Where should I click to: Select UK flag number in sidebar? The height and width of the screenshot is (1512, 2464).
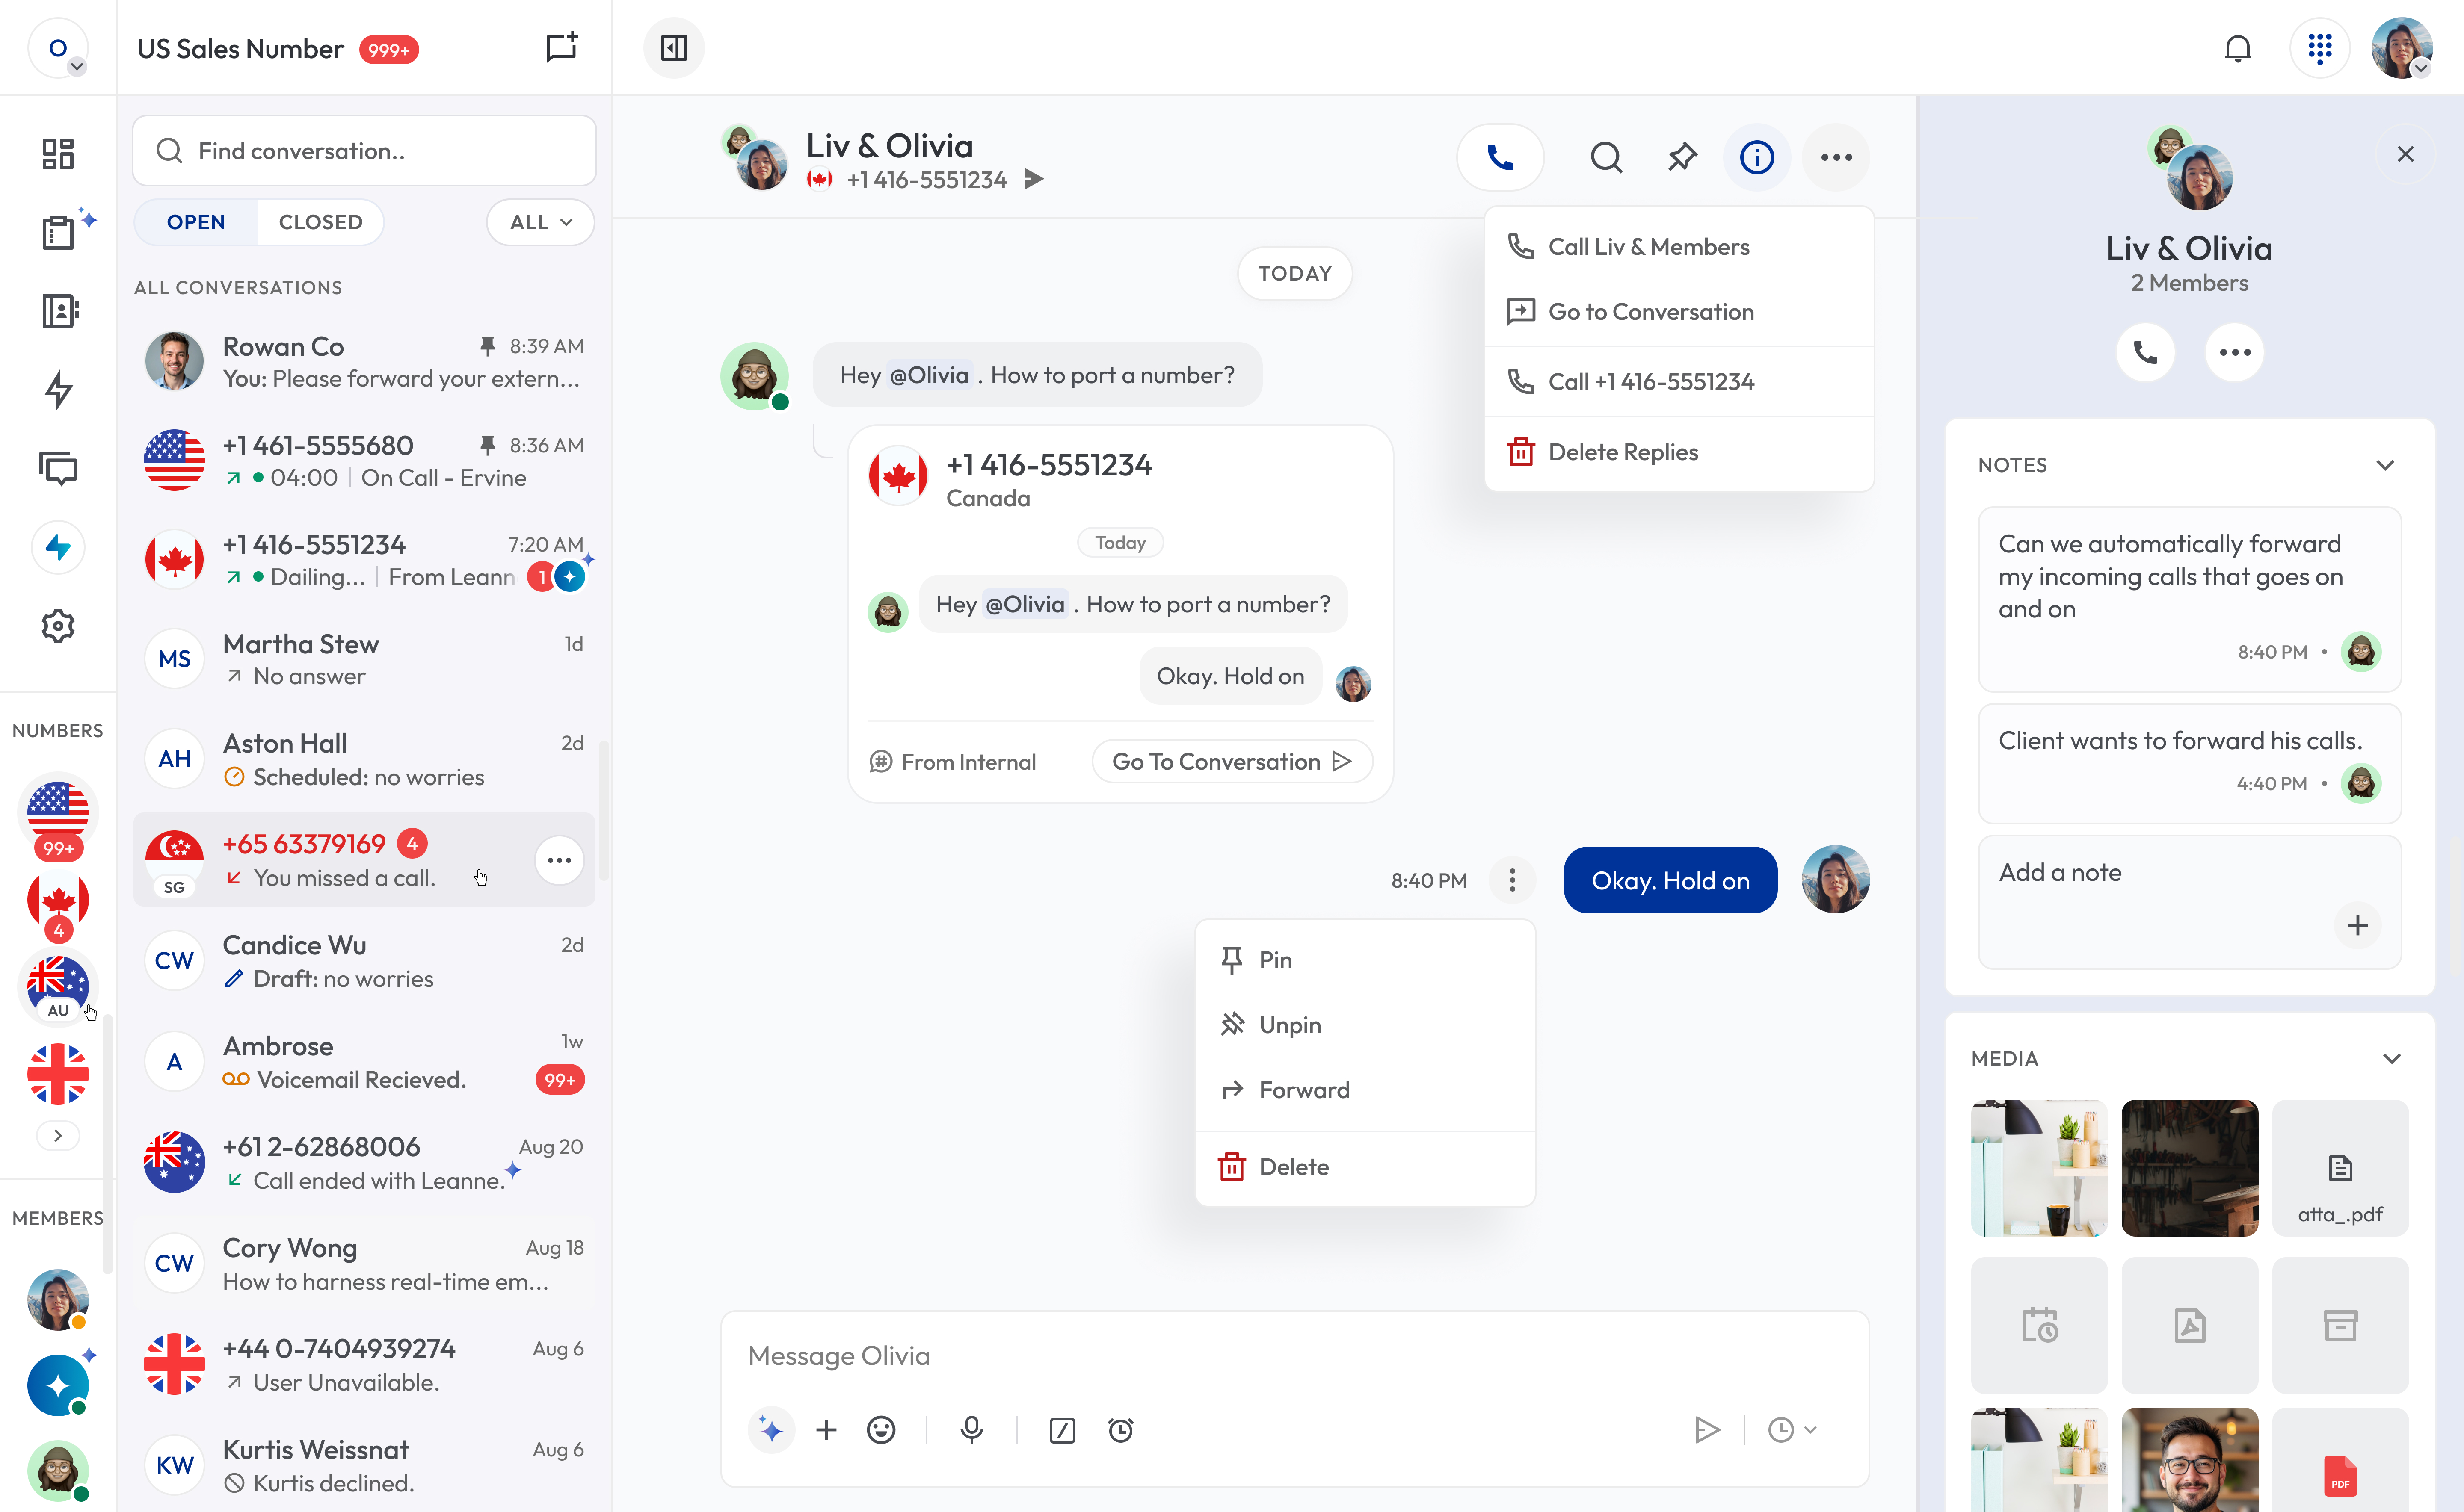tap(58, 1074)
